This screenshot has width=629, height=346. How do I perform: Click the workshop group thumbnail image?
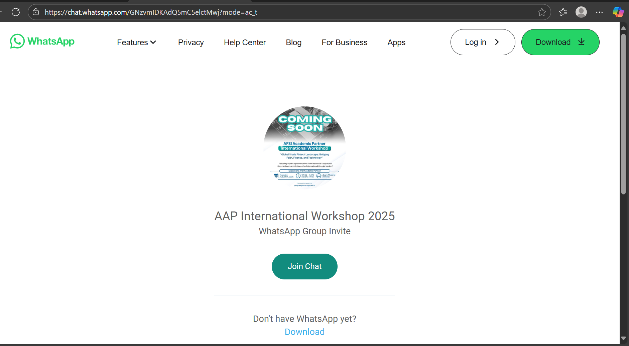304,148
